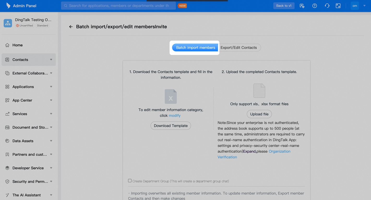
Task: Select the Batch import members tab
Action: tap(195, 47)
